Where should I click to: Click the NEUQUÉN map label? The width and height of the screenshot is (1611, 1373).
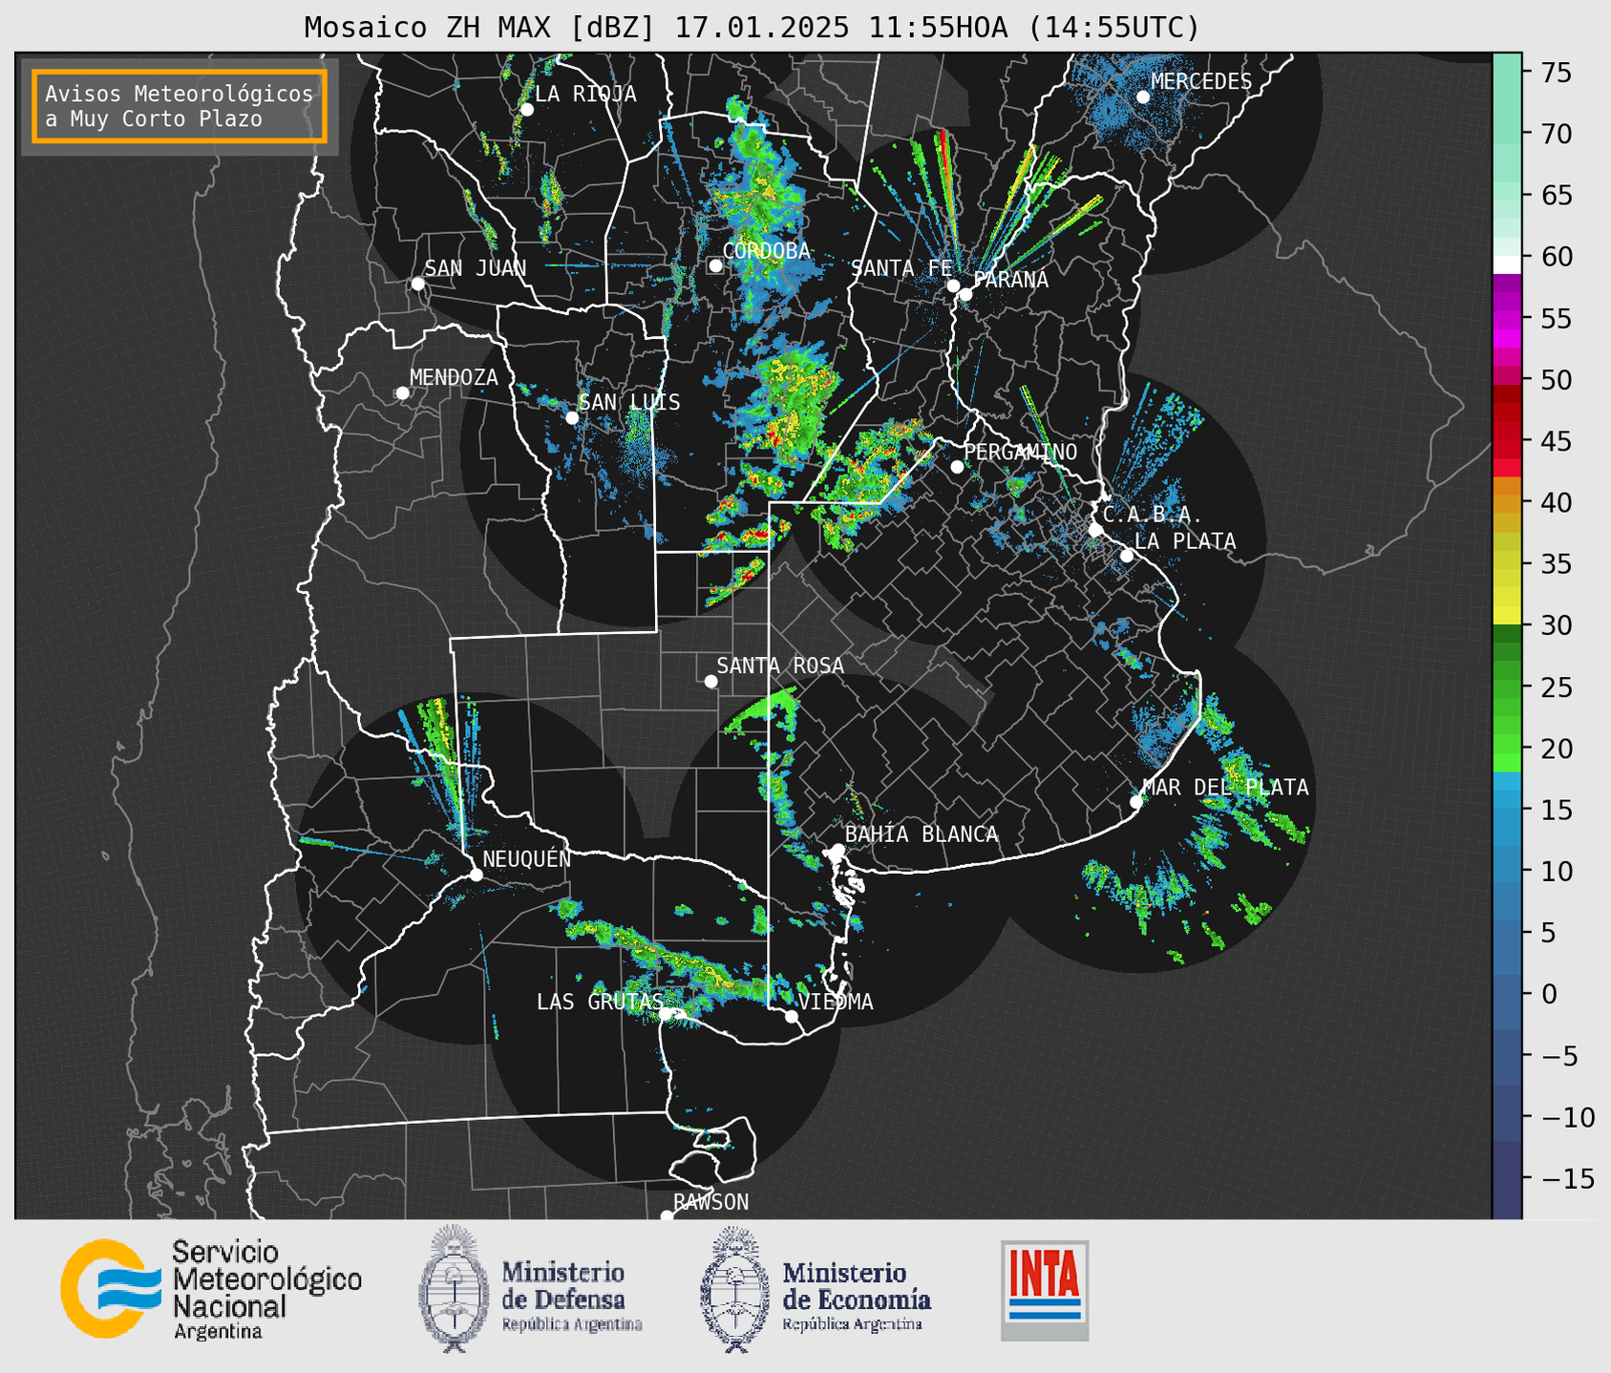tap(527, 859)
